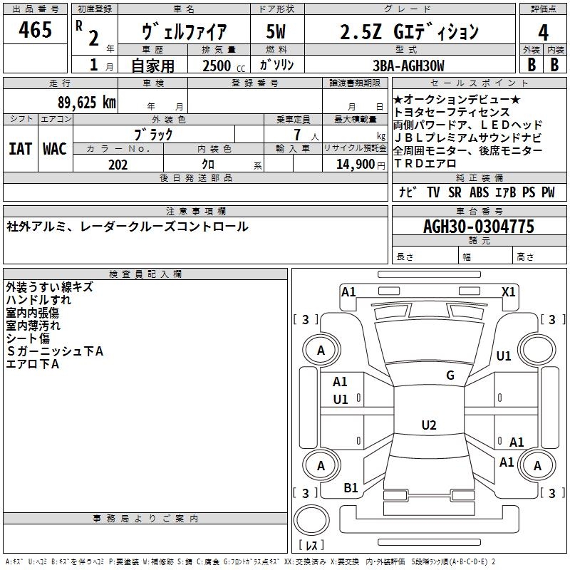Click the air conditioner value WAC
This screenshot has height=570, width=570.
coord(55,149)
